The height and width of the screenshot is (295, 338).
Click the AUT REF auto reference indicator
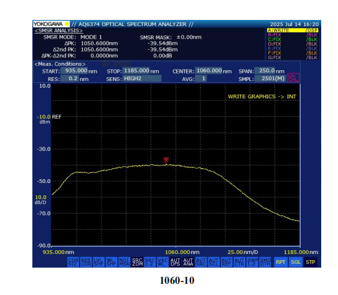pyautogui.click(x=227, y=262)
